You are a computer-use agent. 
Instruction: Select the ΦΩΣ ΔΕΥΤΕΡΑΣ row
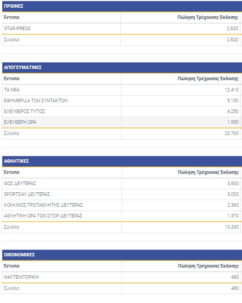(20, 183)
